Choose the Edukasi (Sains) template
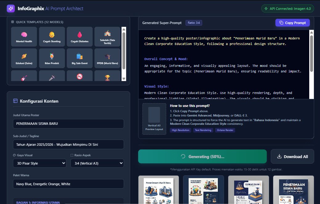 point(24,58)
